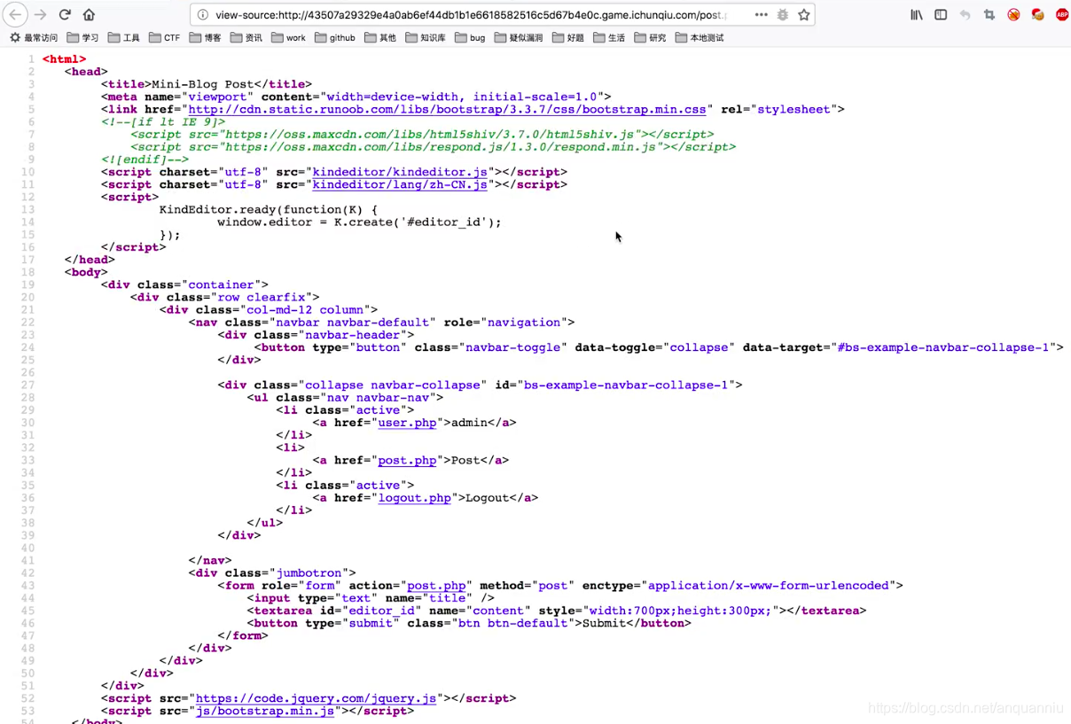Click the navbar-toggle button tag line
Screen dimensions: 1071x724
click(659, 347)
